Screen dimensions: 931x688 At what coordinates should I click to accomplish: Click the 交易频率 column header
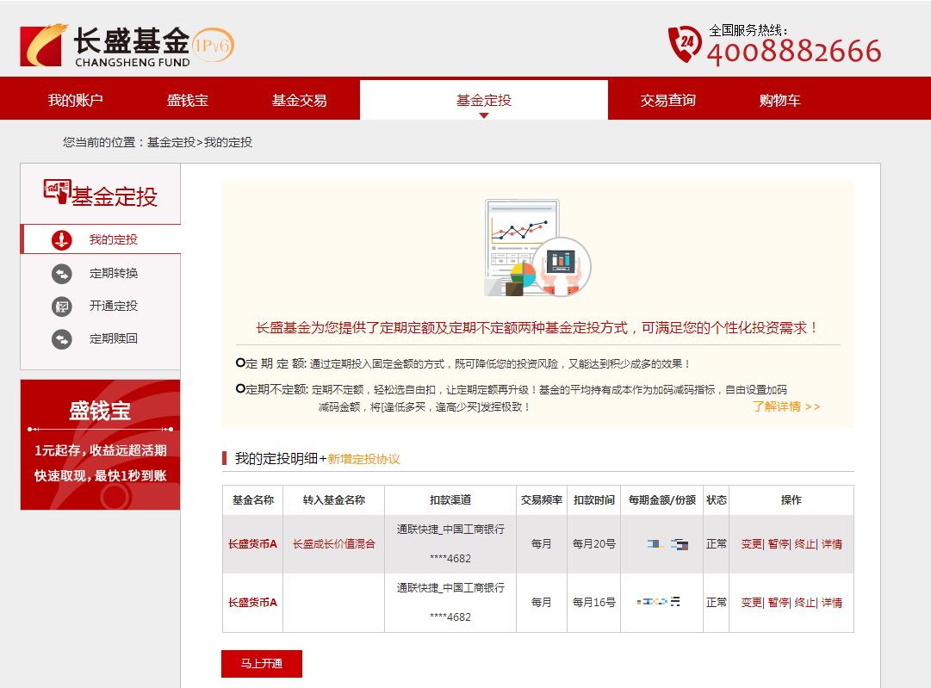click(542, 499)
